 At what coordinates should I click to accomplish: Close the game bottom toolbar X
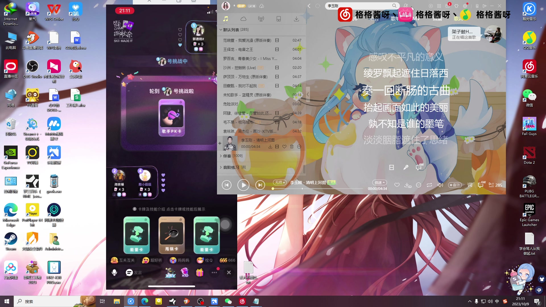coord(229,272)
